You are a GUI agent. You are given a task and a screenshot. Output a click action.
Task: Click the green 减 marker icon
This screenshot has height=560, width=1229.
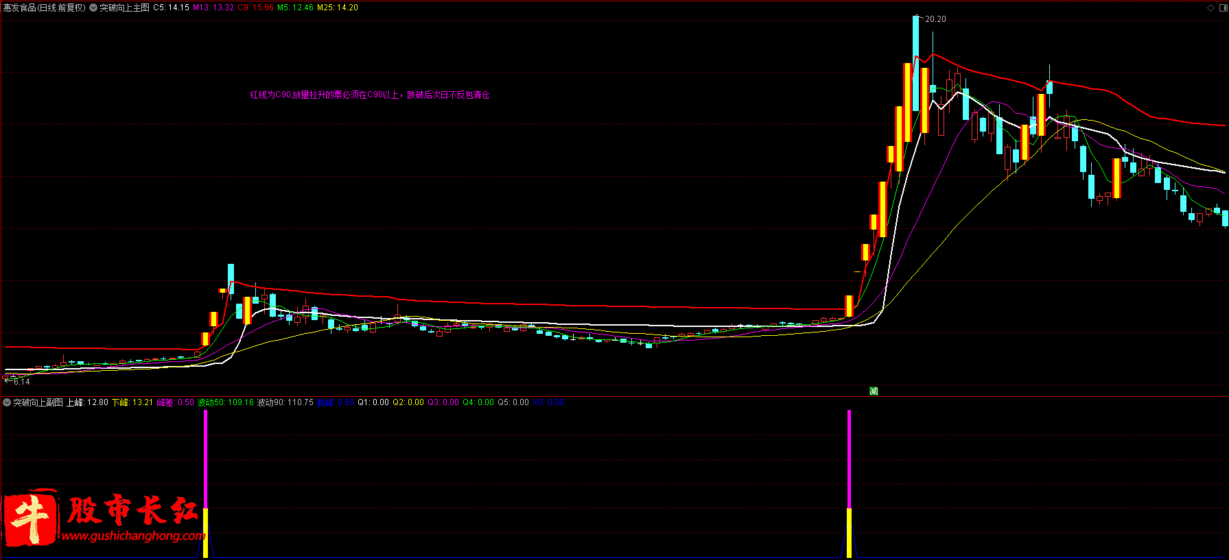tap(874, 391)
